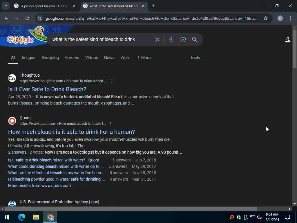This screenshot has width=297, height=223.
Task: Open 'Is It Ever Safe to Drink Bleach?' result
Action: click(x=47, y=89)
